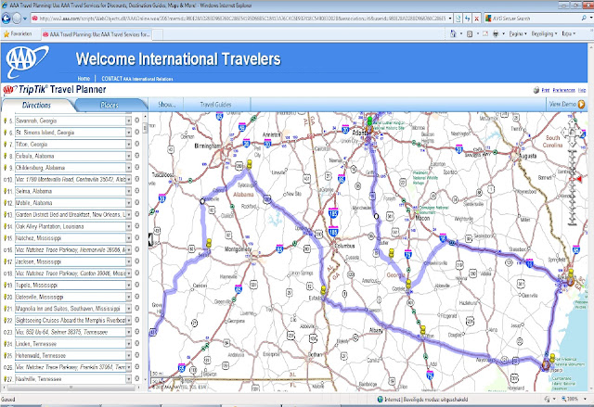Remove the Jackson, Mississippi stop
The width and height of the screenshot is (594, 407).
tap(137, 261)
